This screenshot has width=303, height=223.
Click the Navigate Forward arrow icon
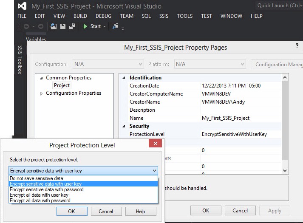40,26
